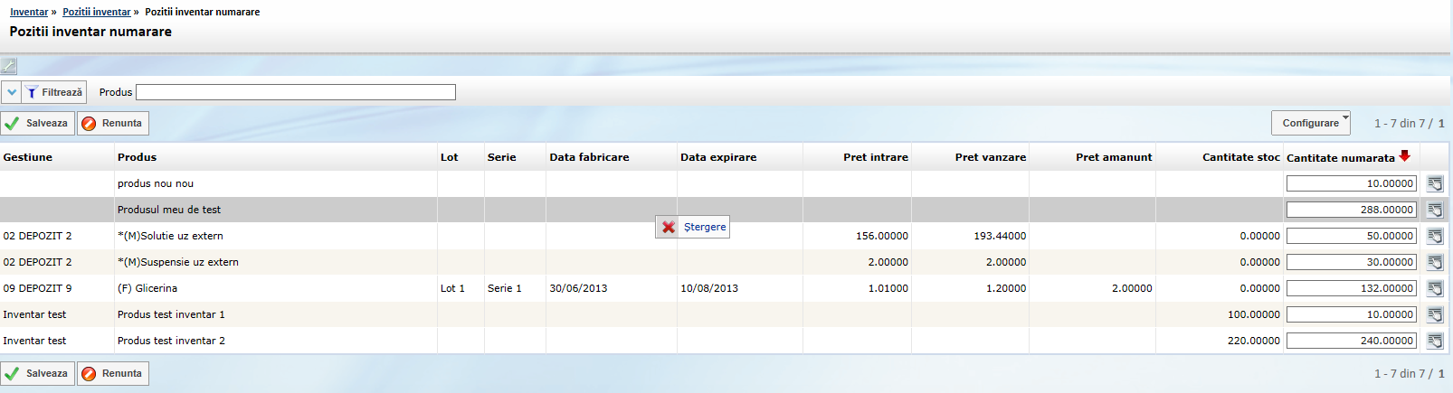Apply filter with Filtreaza button
Screen dimensions: 1453x393
click(x=54, y=92)
